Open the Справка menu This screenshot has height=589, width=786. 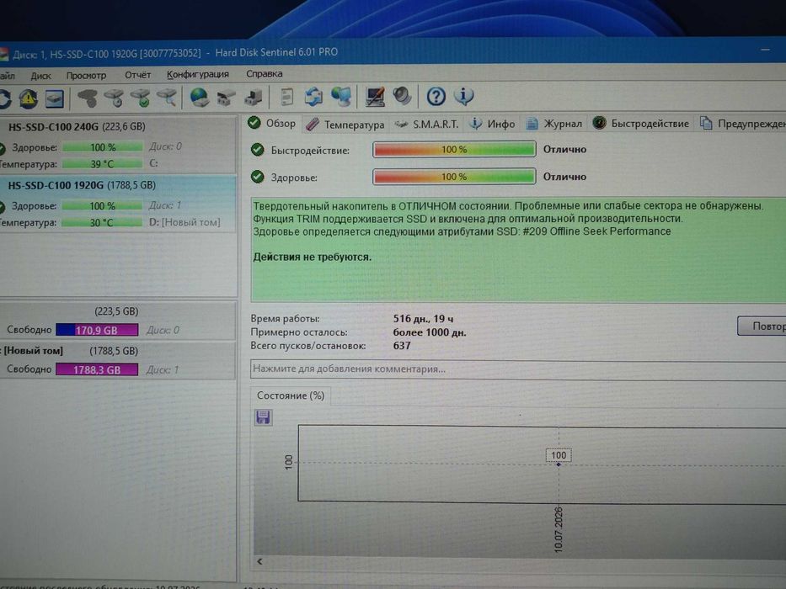click(x=265, y=74)
